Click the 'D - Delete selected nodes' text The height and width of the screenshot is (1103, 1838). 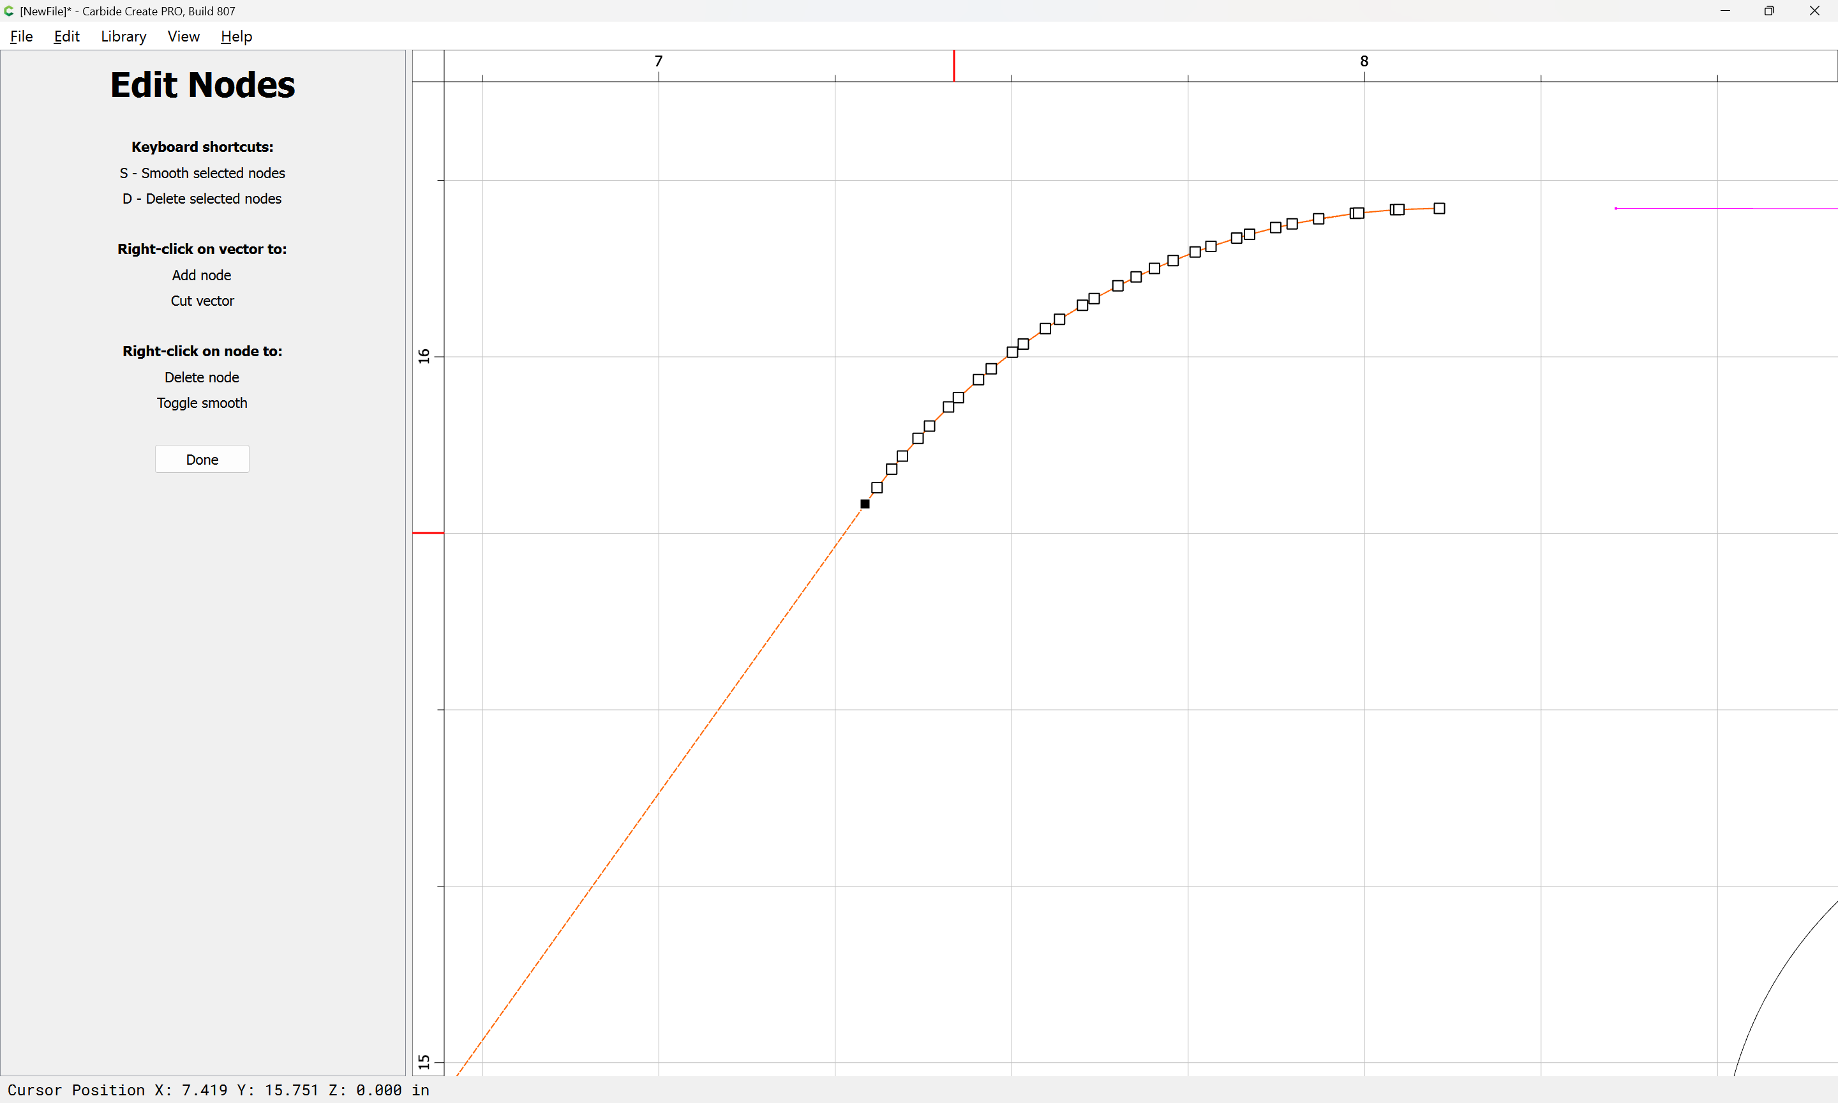202,199
